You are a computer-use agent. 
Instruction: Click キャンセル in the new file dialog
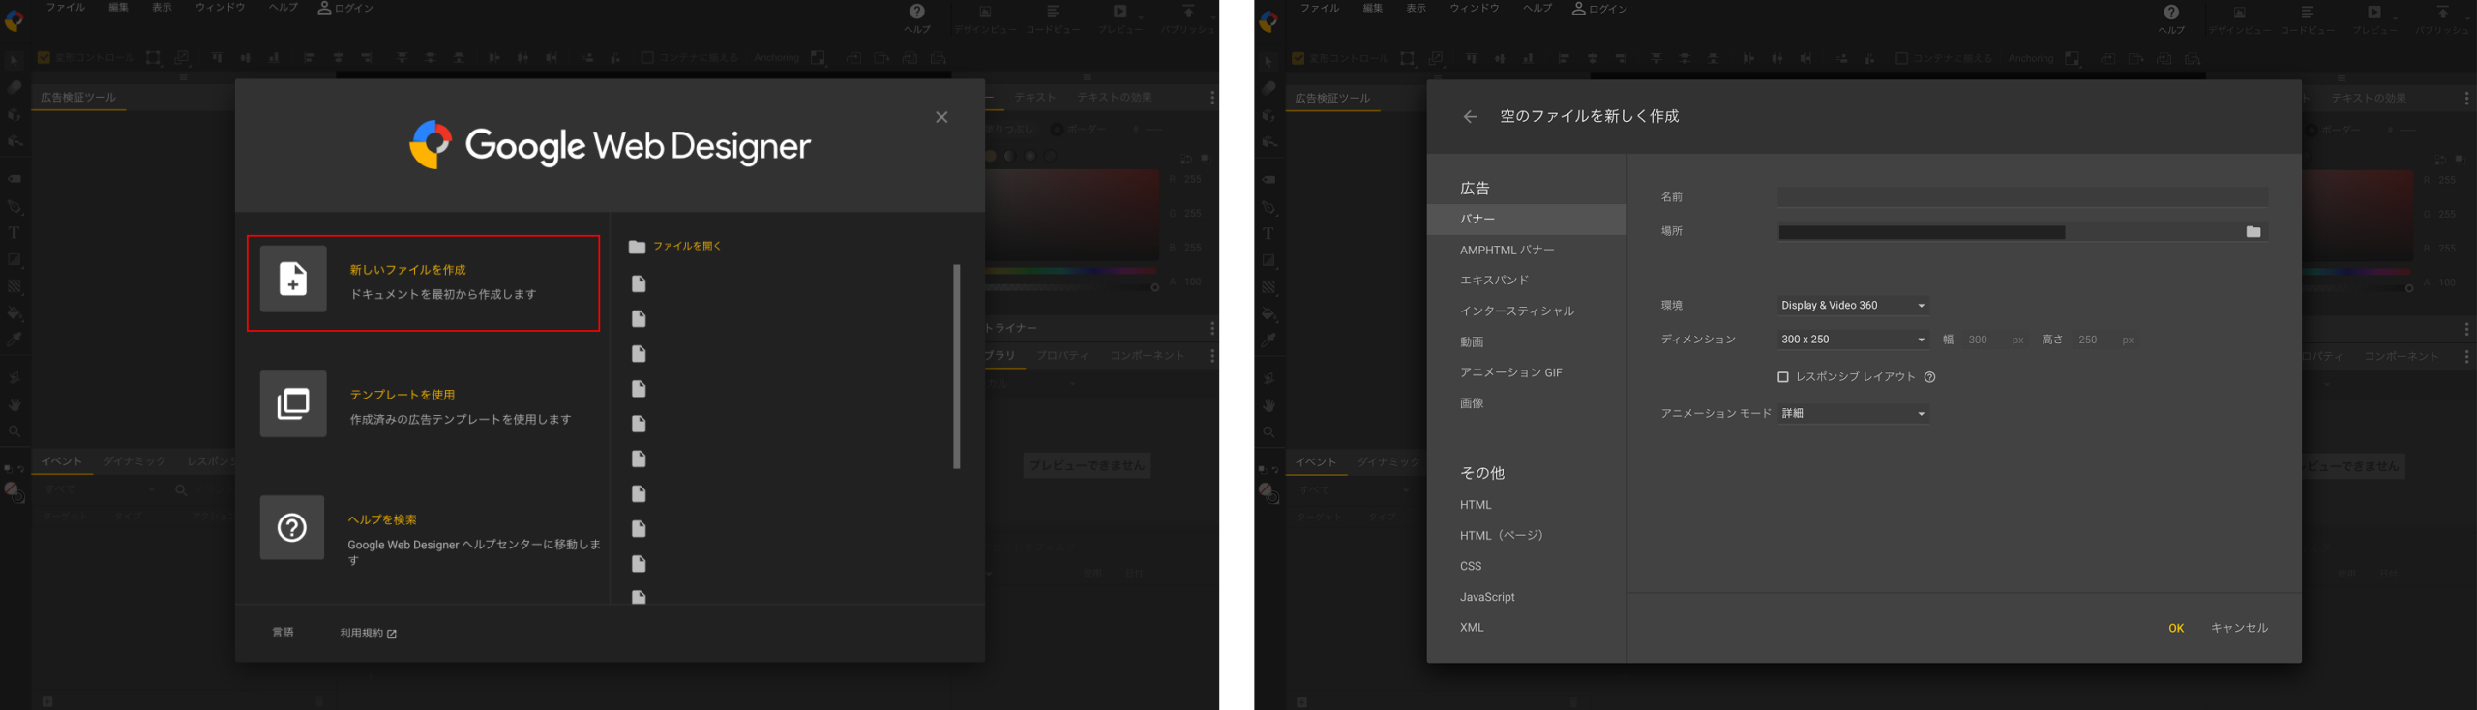click(x=2238, y=628)
